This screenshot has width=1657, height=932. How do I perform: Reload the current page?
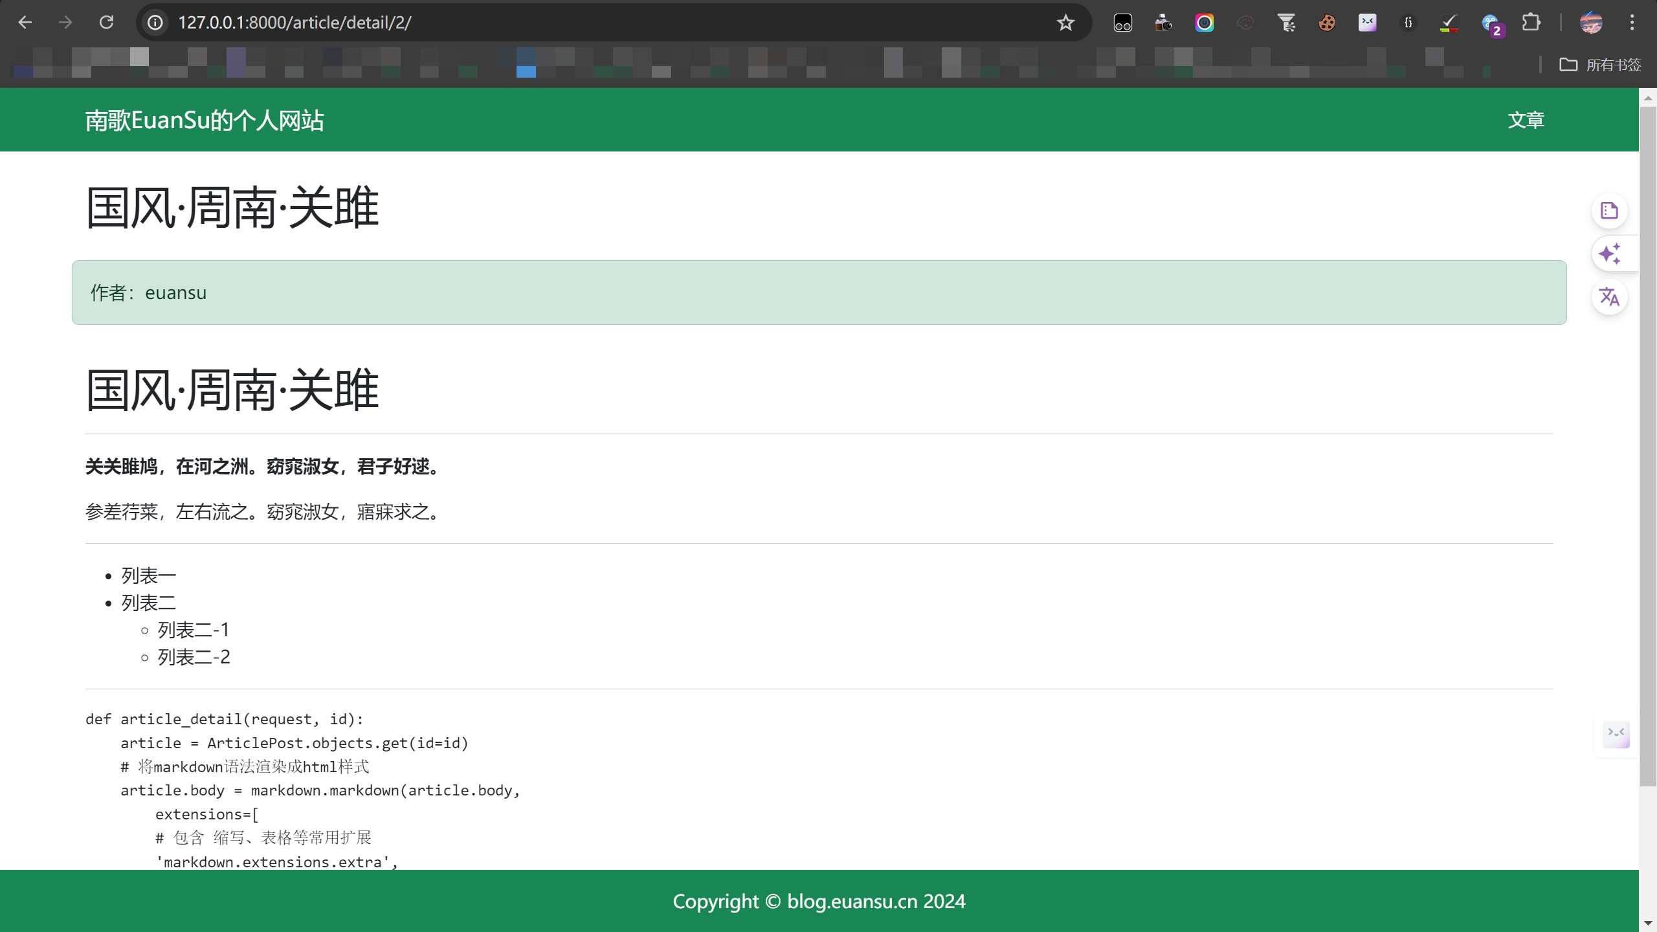click(x=107, y=23)
